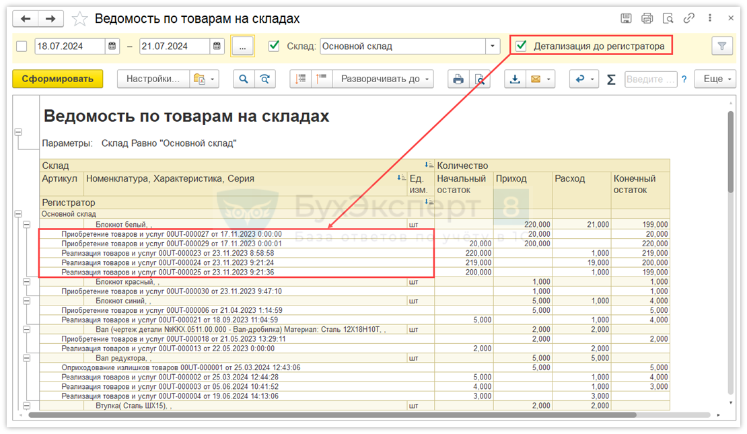Click the find (magnifier) icon in toolbar

coord(244,79)
